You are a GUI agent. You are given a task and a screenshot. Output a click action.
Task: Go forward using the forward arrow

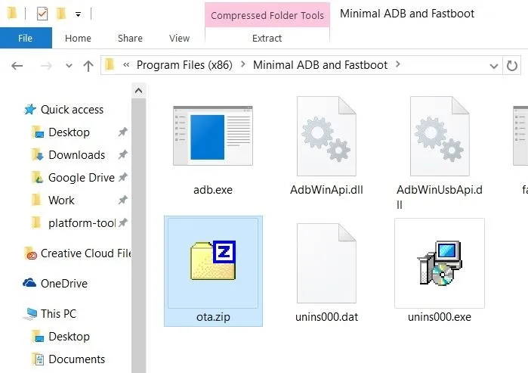(x=47, y=65)
